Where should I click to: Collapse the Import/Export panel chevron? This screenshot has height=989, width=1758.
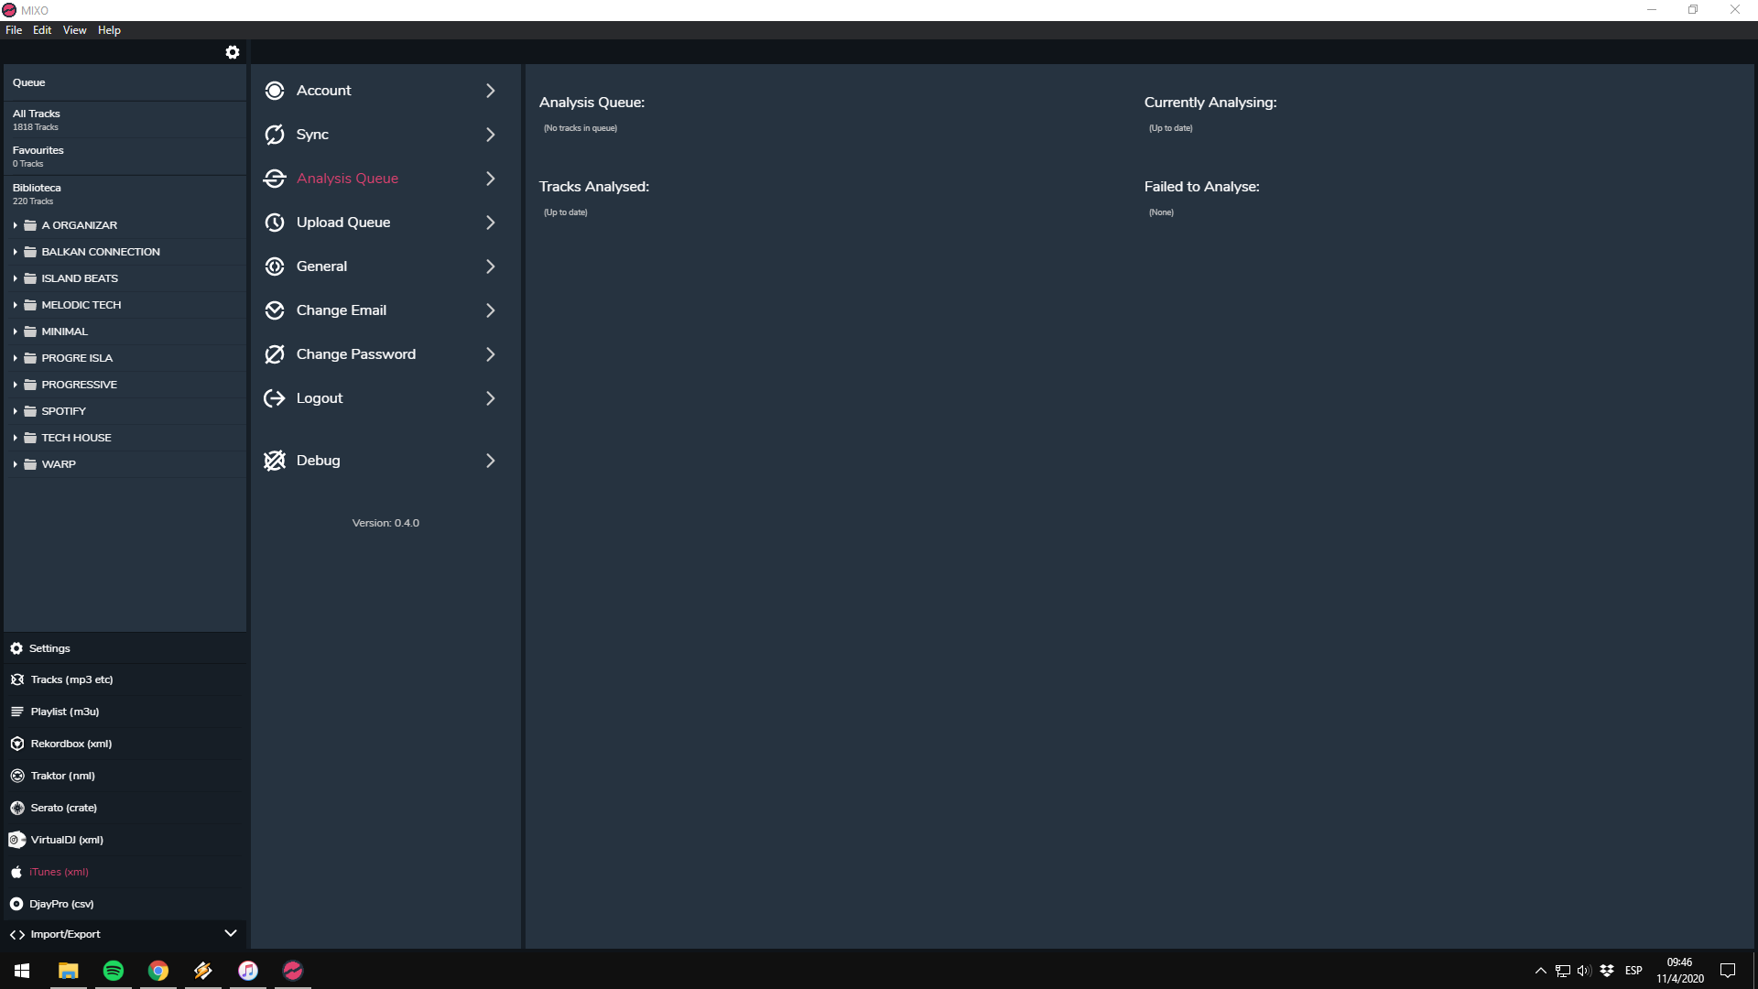(x=231, y=933)
